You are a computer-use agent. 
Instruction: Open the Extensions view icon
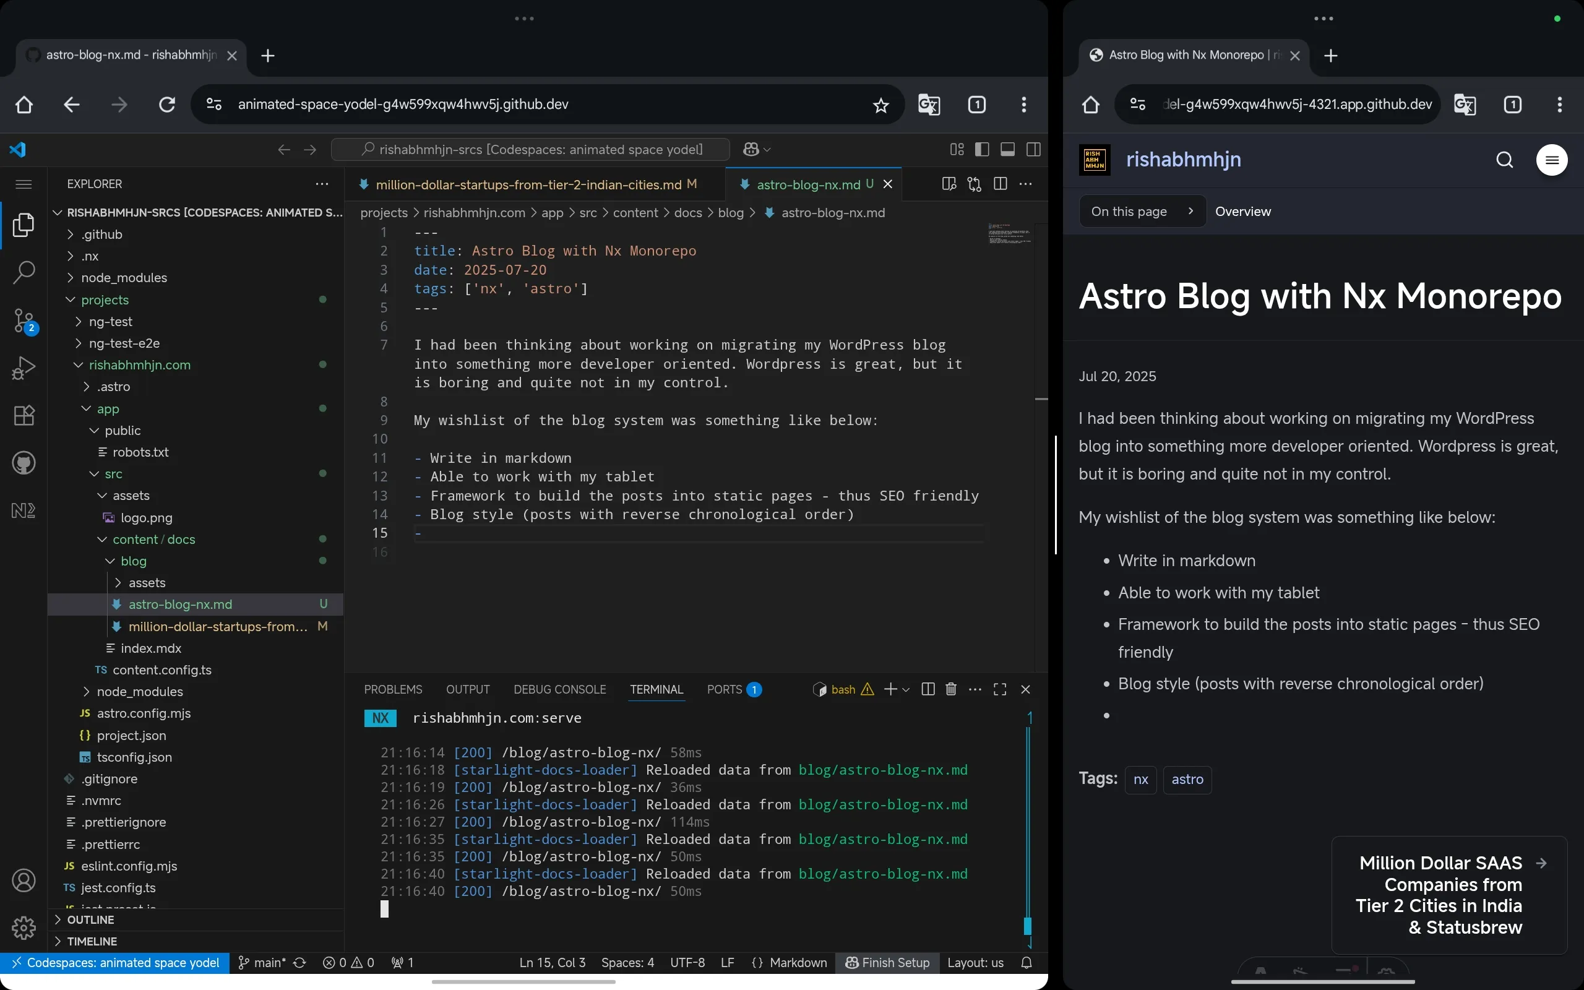24,415
